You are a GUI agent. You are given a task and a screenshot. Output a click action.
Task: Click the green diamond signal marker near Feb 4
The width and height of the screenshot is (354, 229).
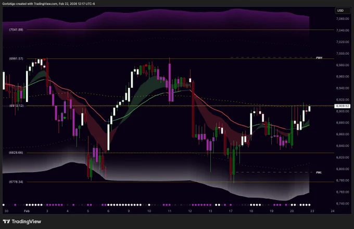[65, 118]
